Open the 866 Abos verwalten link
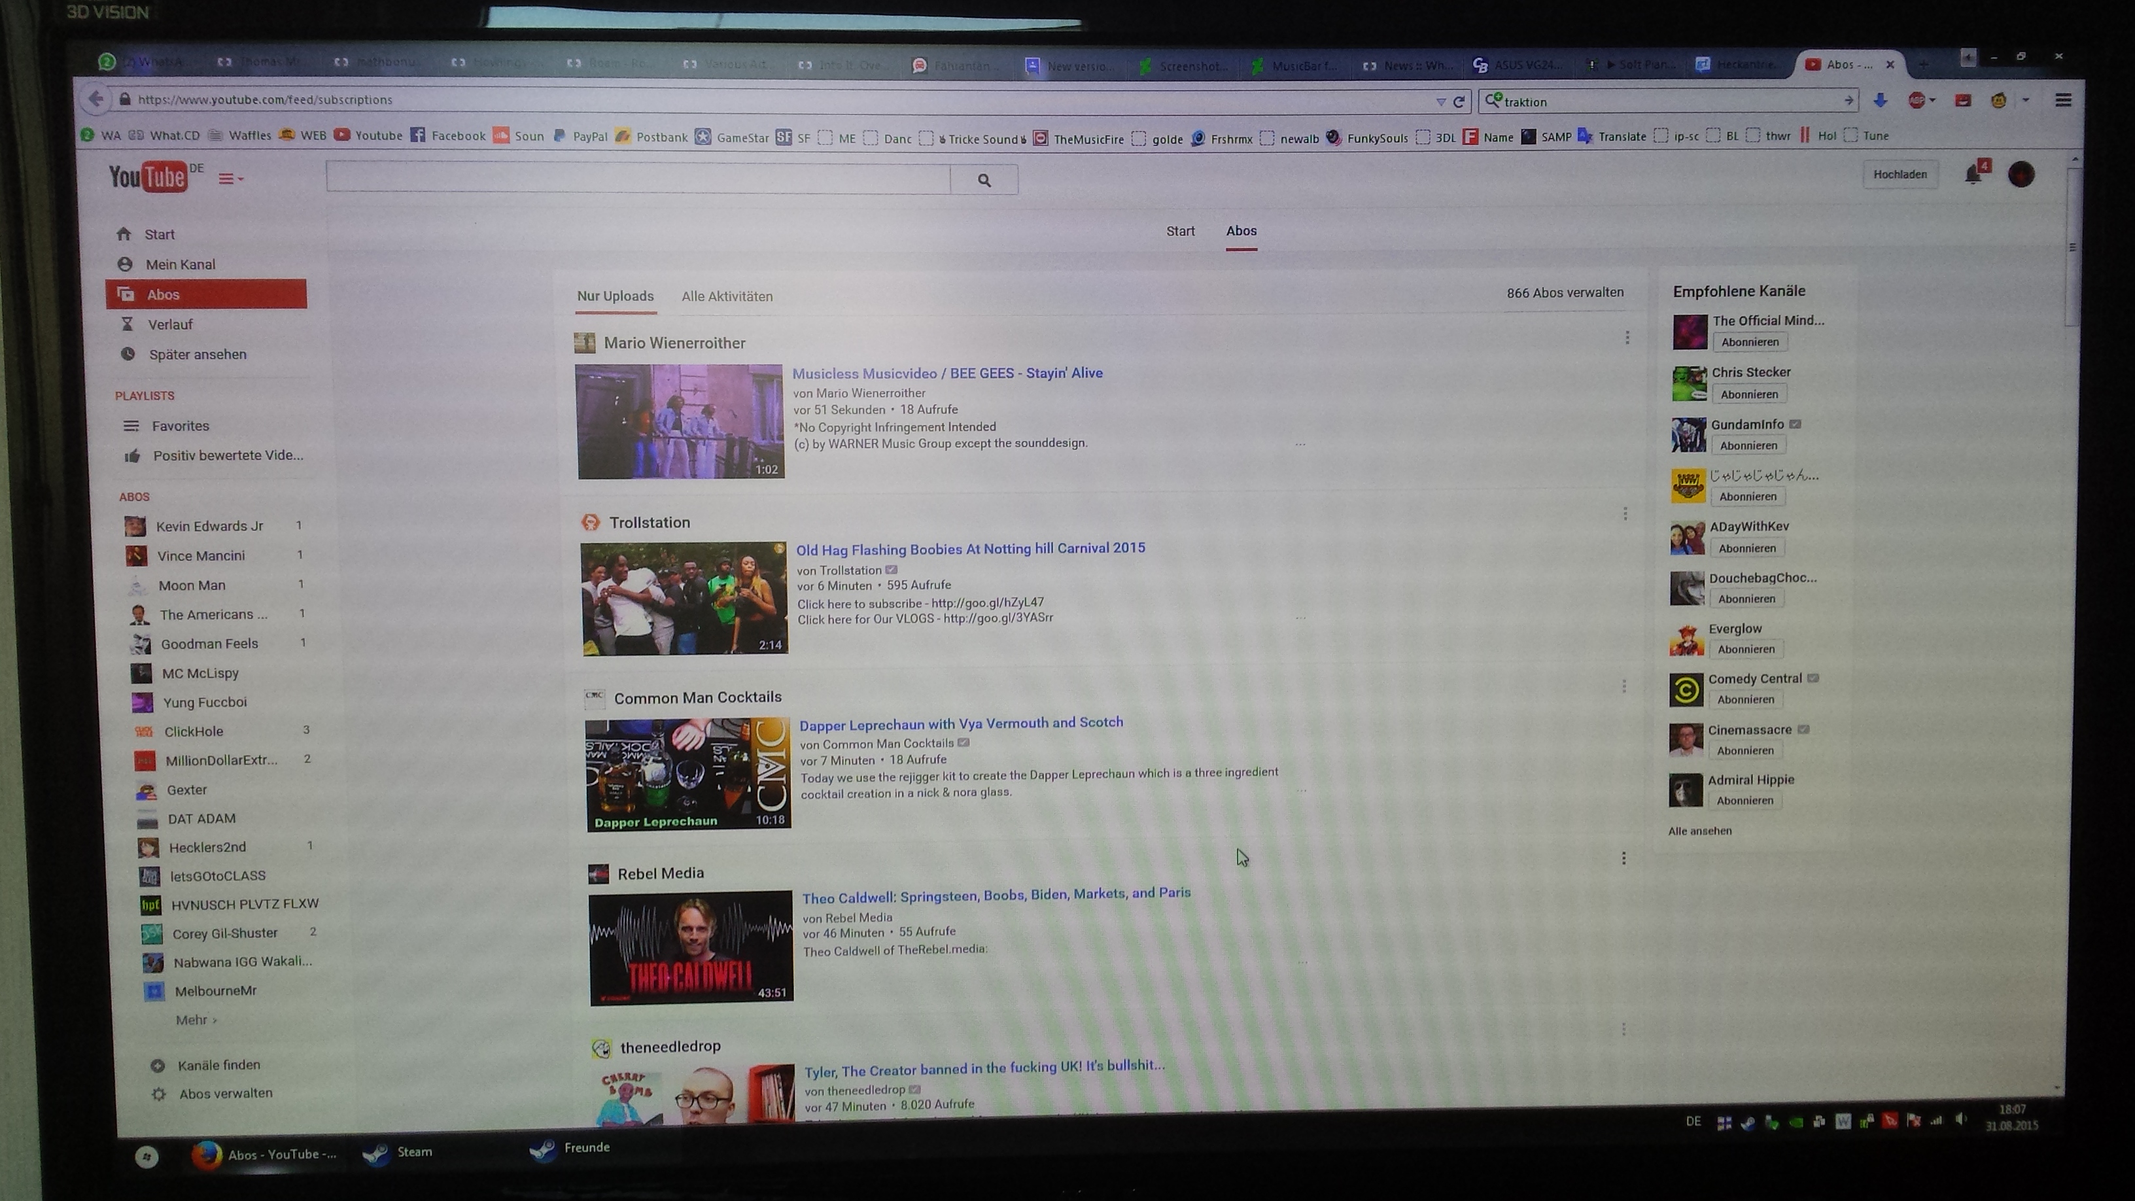Viewport: 2135px width, 1201px height. point(1565,292)
